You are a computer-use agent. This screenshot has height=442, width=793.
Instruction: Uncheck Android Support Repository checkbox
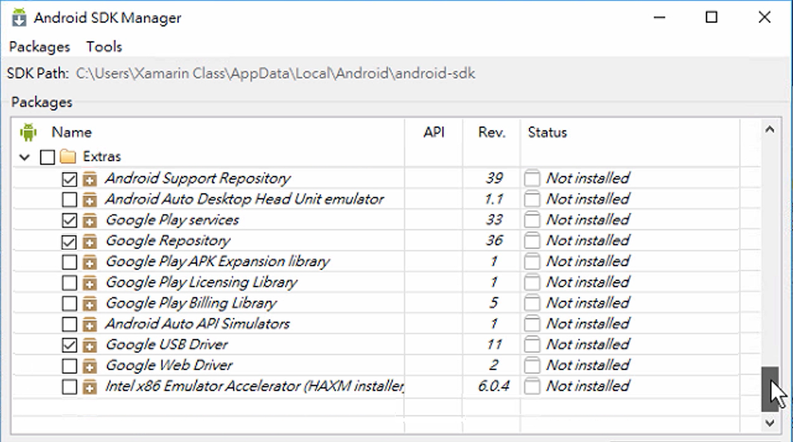coord(69,178)
